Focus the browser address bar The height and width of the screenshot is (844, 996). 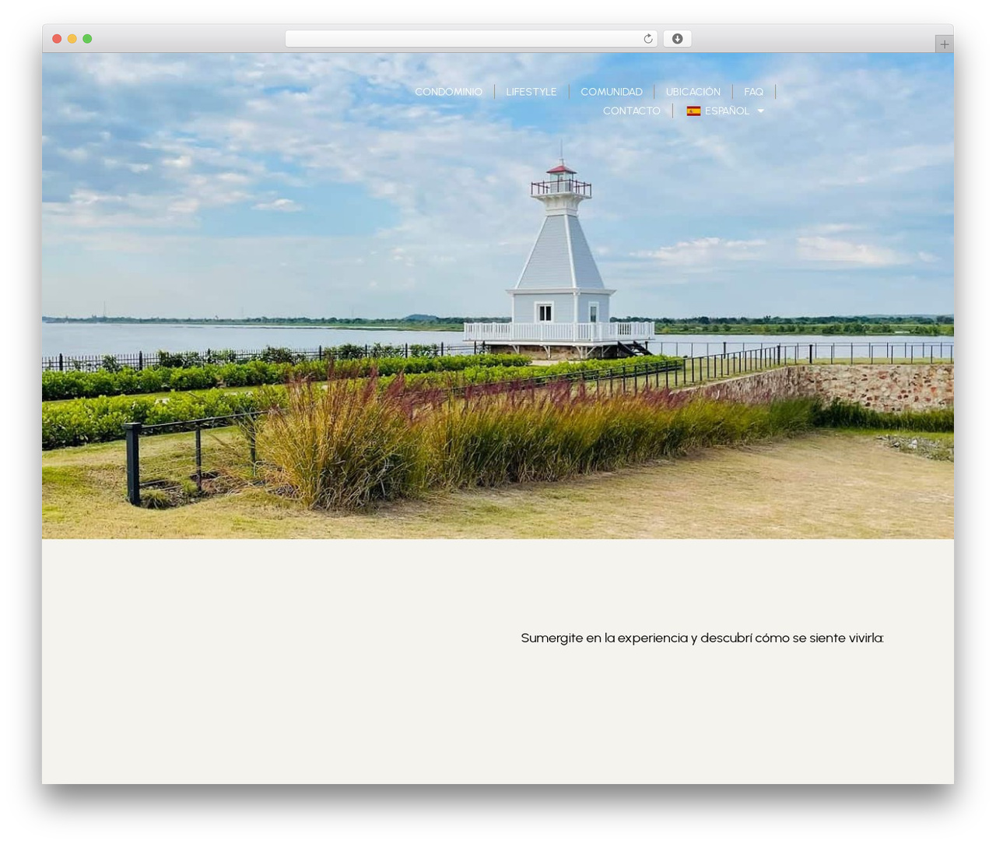472,39
